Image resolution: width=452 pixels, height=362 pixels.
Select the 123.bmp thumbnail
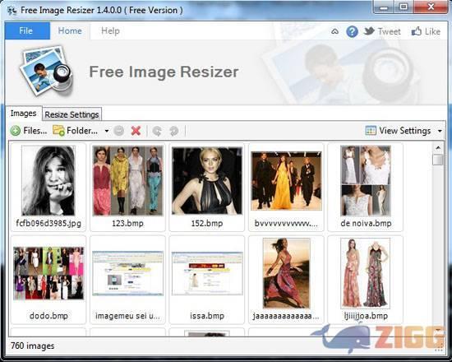[x=127, y=181]
